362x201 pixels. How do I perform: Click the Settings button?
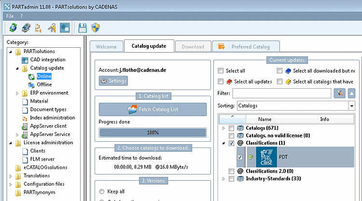(113, 80)
